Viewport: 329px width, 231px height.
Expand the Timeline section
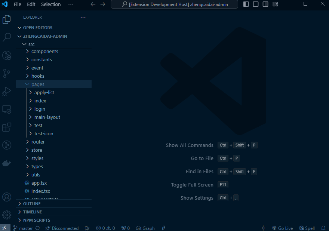pyautogui.click(x=54, y=212)
